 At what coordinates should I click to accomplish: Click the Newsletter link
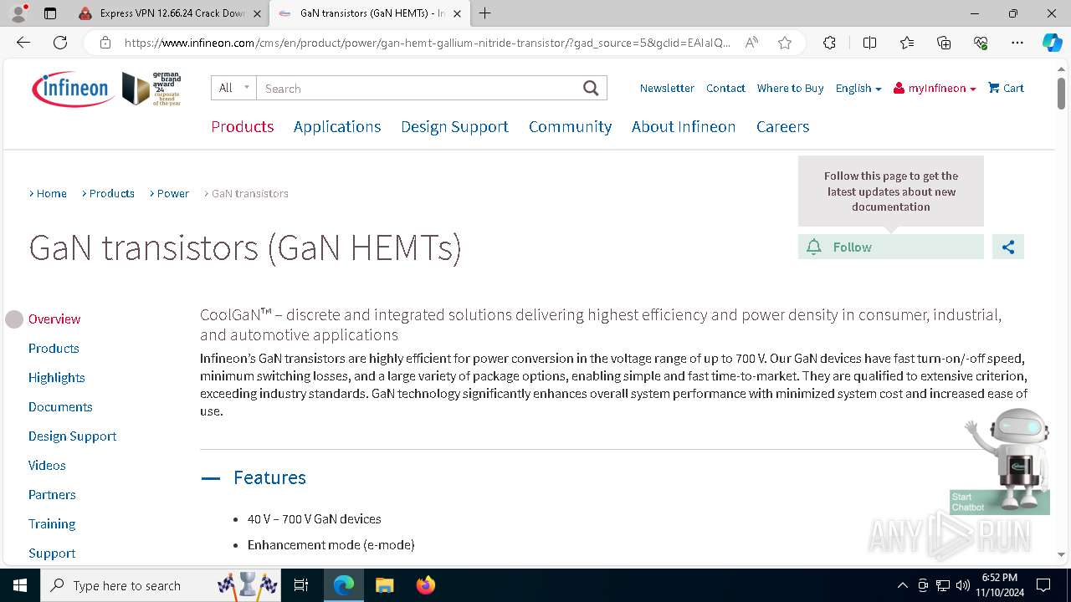coord(667,88)
